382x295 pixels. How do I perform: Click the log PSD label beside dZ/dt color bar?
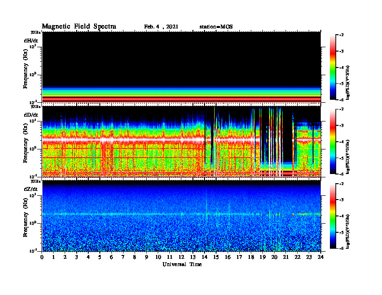pos(348,232)
